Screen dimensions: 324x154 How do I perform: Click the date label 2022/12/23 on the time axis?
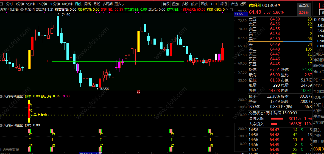pos(91,153)
